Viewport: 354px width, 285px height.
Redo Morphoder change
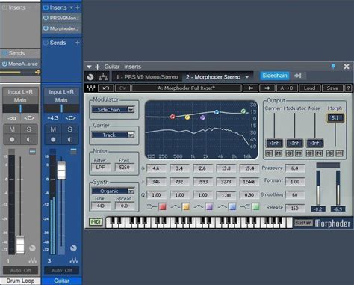122,88
